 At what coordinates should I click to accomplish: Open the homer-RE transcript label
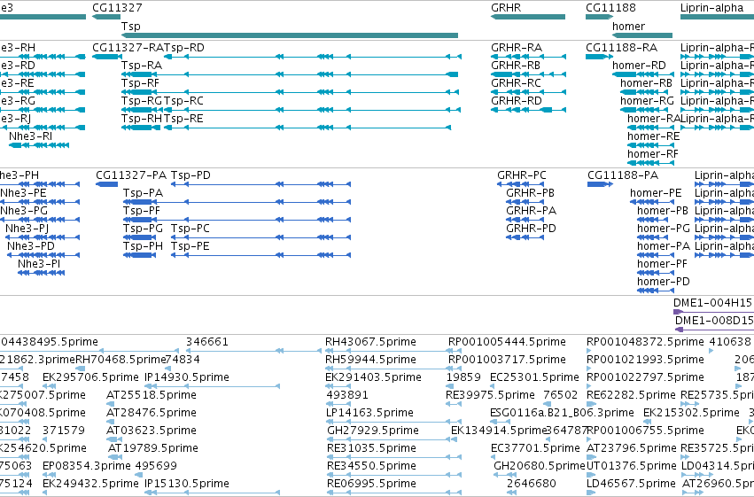654,136
